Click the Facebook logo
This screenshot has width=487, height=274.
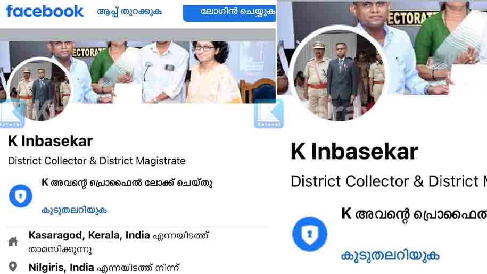[x=45, y=12]
